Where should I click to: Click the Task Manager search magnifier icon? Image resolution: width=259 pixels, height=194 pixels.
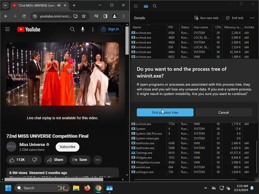pos(155,6)
